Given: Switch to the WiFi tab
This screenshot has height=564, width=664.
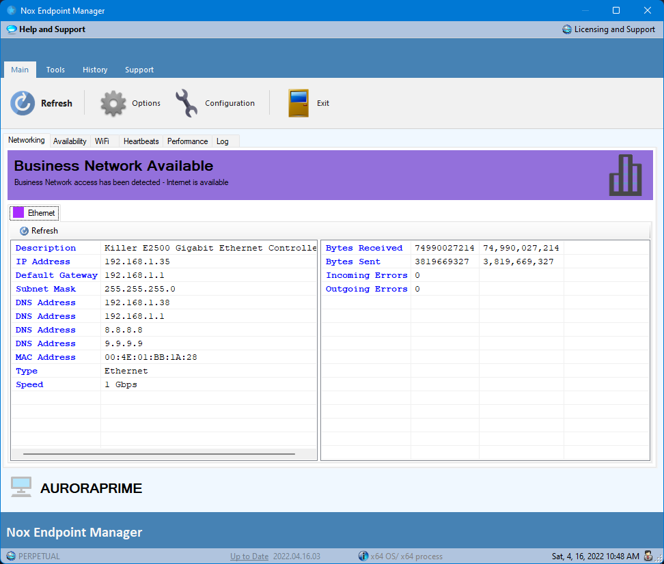Looking at the screenshot, I should click(102, 141).
